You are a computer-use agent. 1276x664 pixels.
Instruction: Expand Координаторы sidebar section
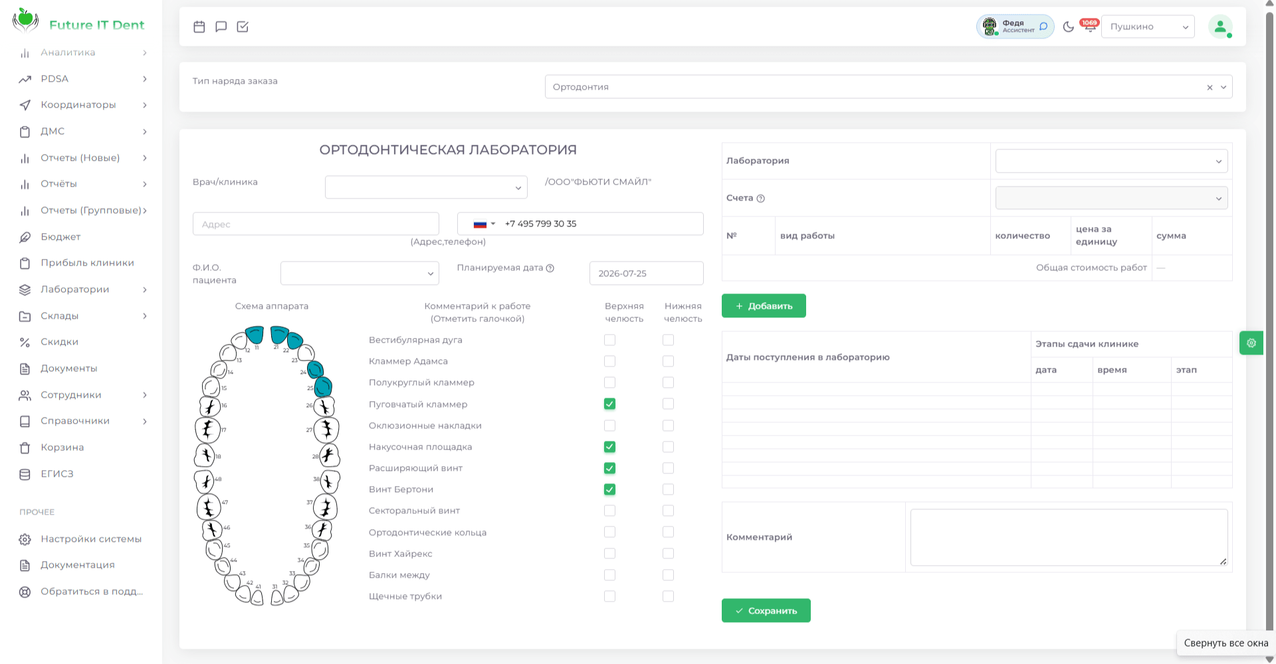tap(83, 105)
